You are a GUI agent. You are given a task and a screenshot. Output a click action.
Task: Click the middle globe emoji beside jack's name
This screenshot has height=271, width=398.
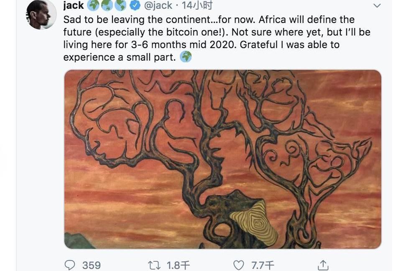pos(107,5)
